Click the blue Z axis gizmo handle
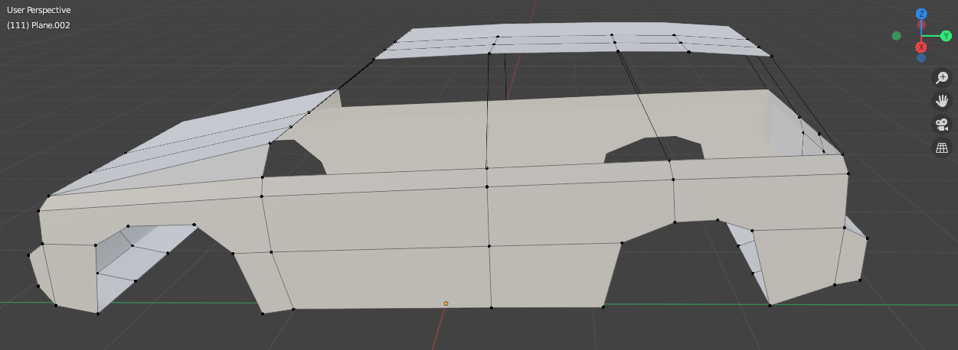Screen dimensions: 958x350 click(922, 14)
